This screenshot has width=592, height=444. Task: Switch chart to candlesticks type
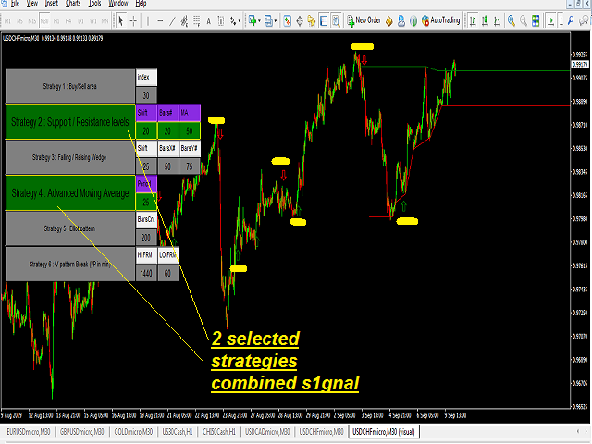485,20
